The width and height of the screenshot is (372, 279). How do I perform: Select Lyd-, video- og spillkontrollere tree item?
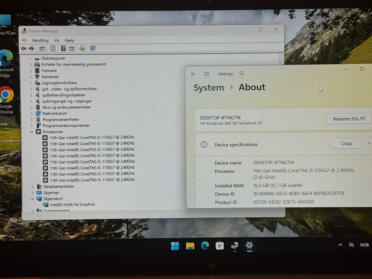pyautogui.click(x=69, y=89)
